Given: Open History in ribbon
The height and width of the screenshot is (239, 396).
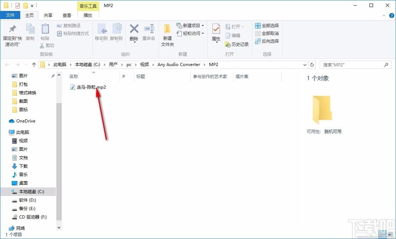Looking at the screenshot, I should (237, 44).
